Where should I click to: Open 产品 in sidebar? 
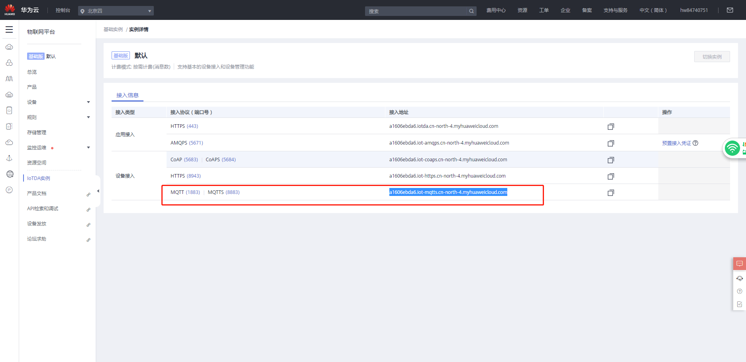tap(32, 87)
